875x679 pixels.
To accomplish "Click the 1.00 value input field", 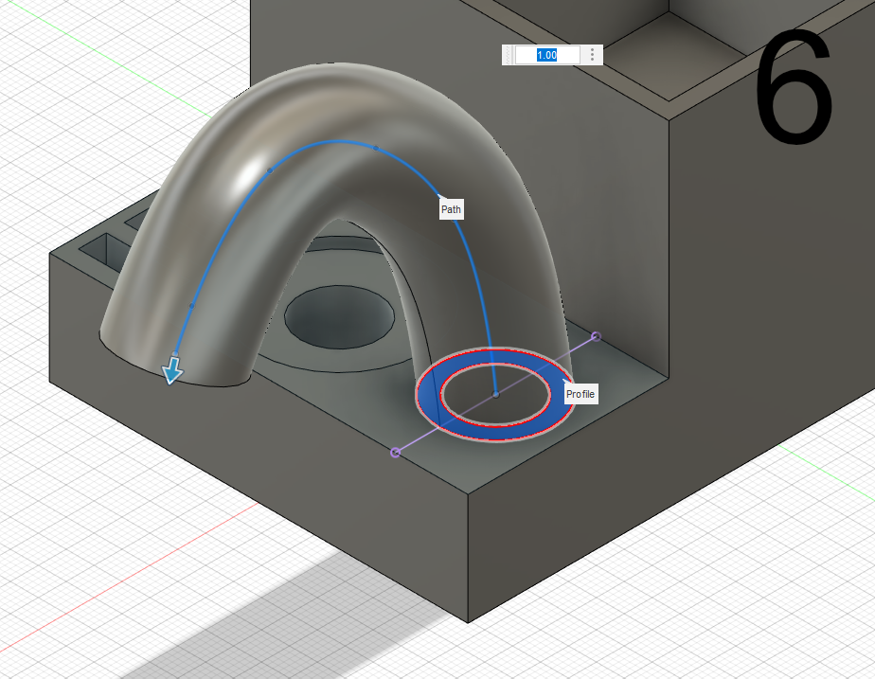I will coord(547,55).
